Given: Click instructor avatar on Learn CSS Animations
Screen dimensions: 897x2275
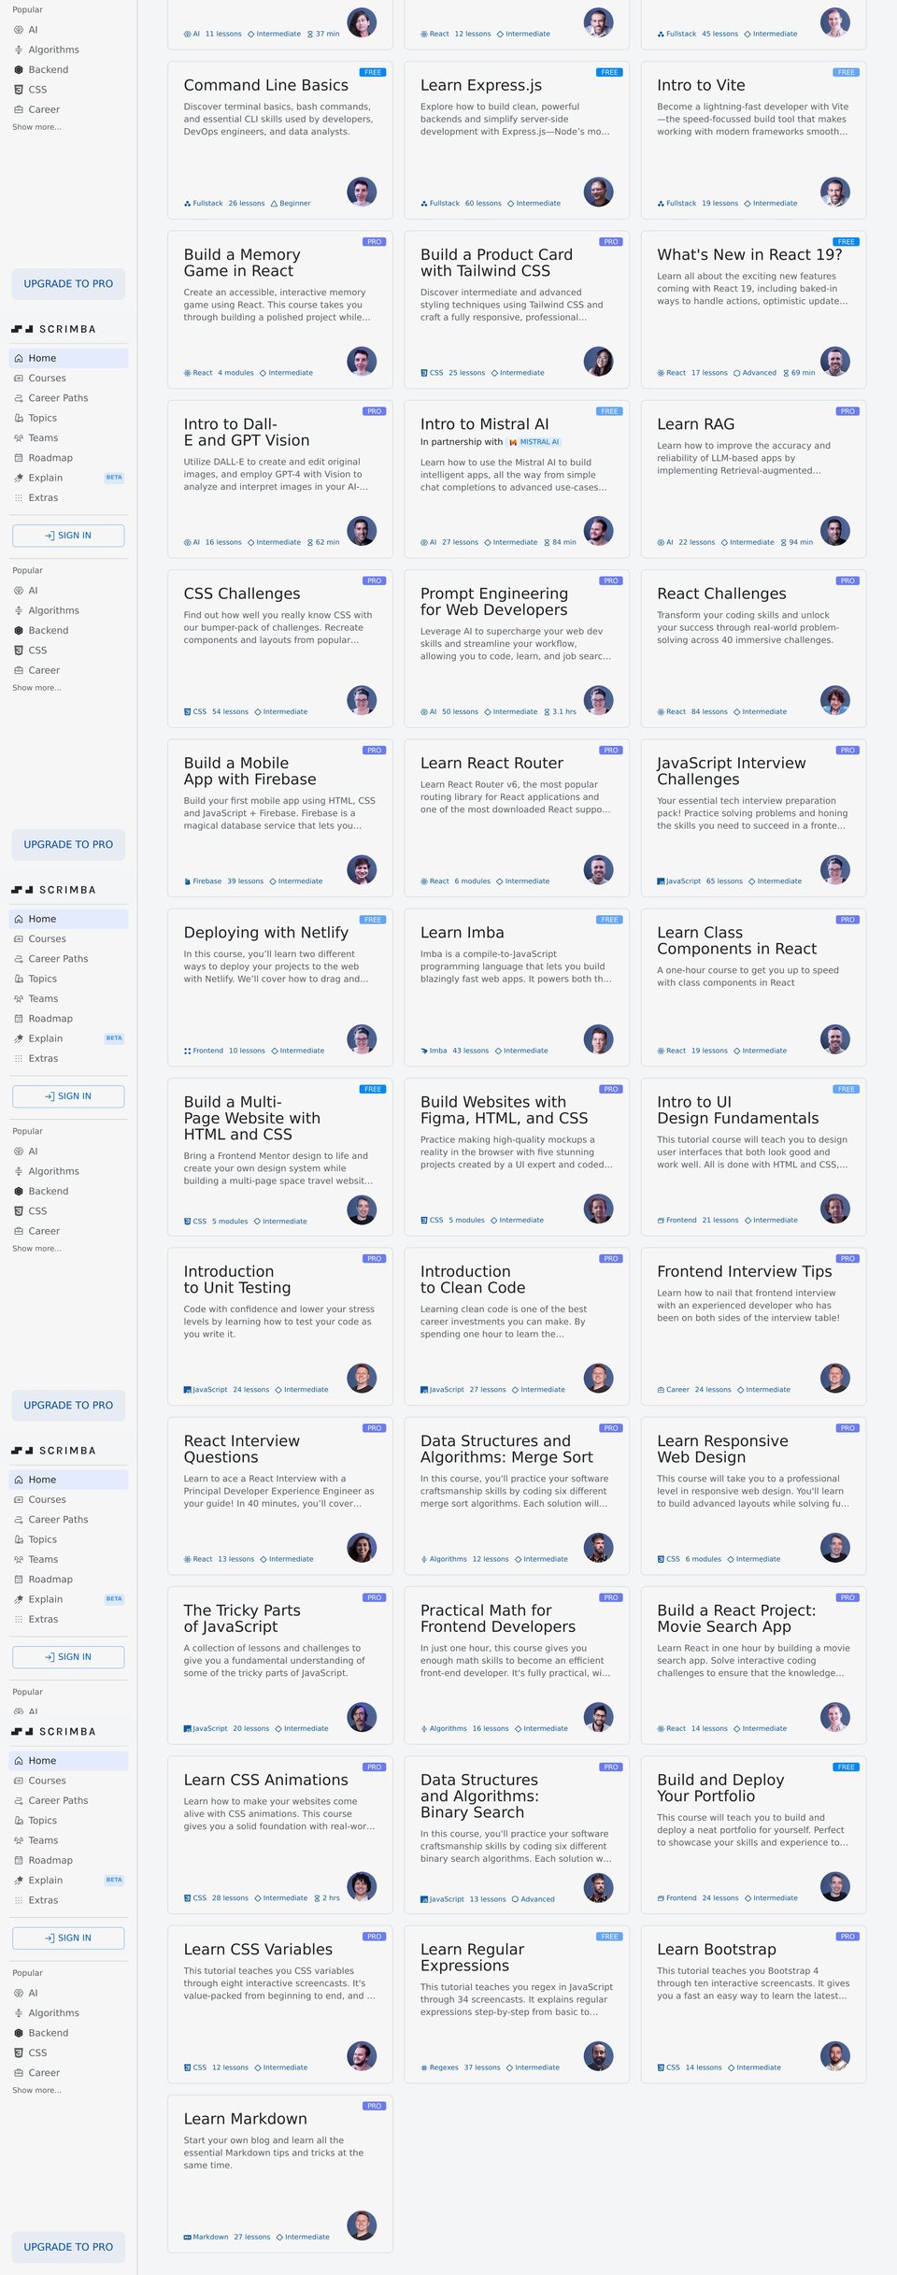Looking at the screenshot, I should click(362, 1886).
